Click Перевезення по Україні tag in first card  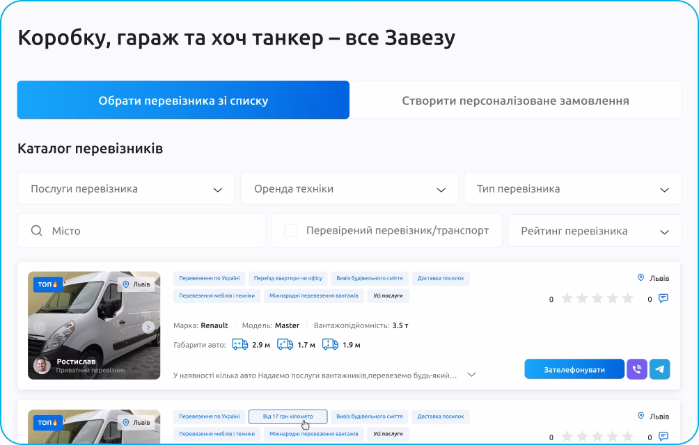point(210,278)
